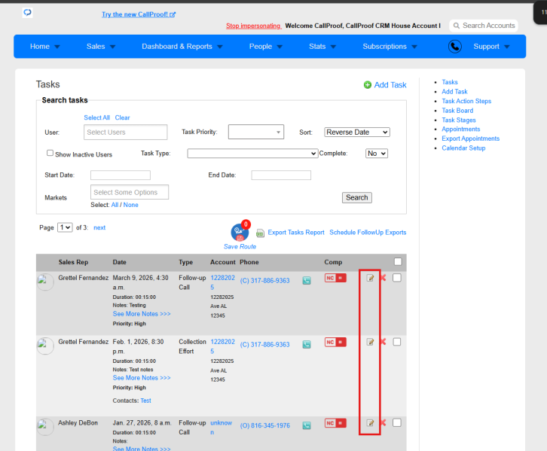Open the Page number dropdown
The width and height of the screenshot is (547, 451).
65,227
